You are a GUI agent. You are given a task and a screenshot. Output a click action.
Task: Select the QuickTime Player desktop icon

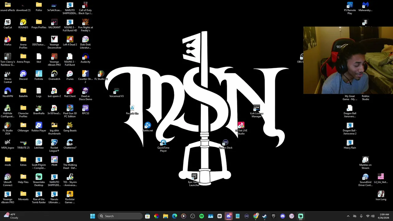pyautogui.click(x=163, y=145)
